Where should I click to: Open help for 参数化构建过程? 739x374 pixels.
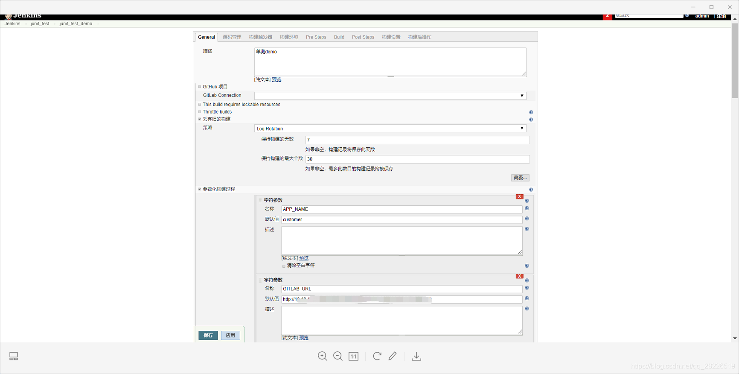point(531,190)
